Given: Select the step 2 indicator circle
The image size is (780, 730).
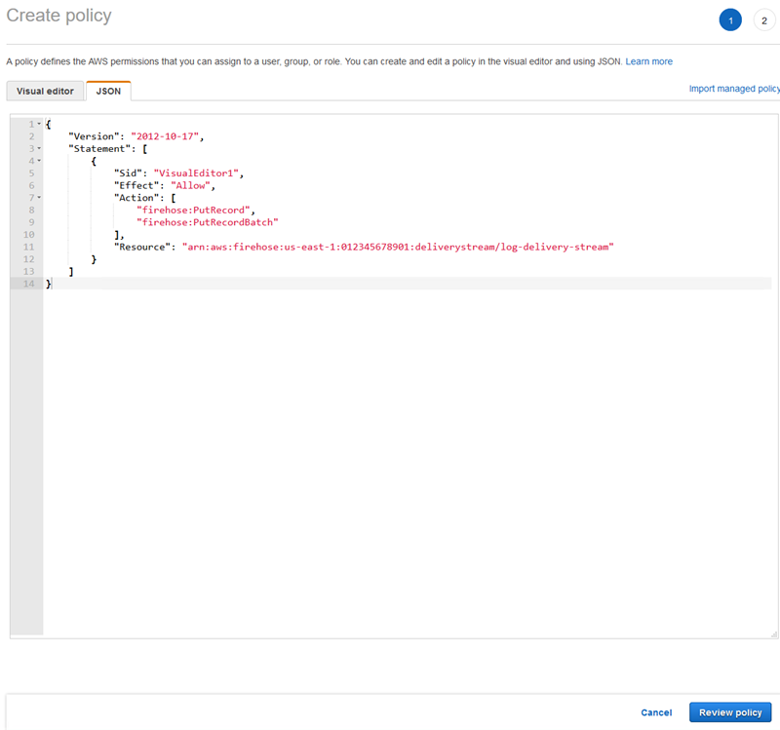Looking at the screenshot, I should [764, 19].
